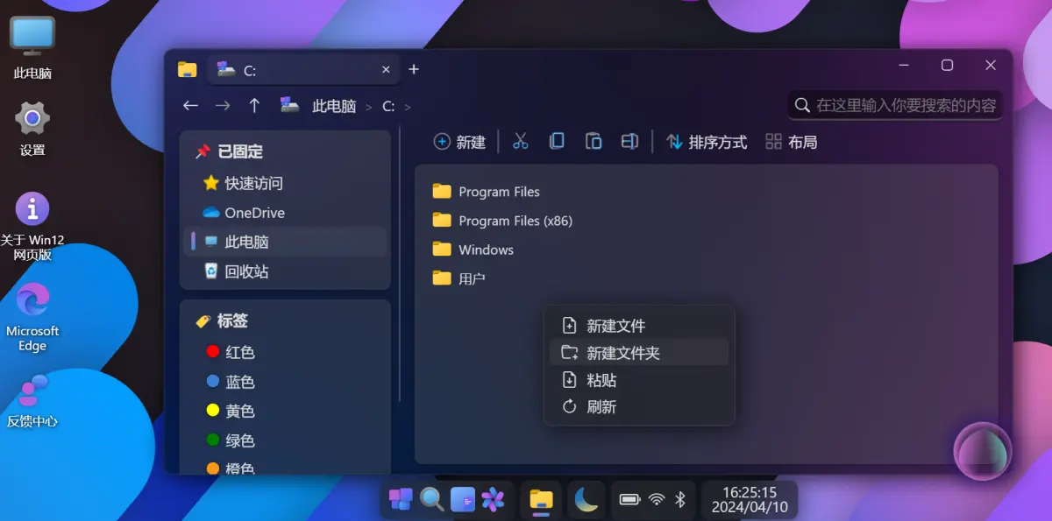This screenshot has width=1052, height=521.
Task: Click the Bluetooth icon in system tray
Action: pos(679,499)
